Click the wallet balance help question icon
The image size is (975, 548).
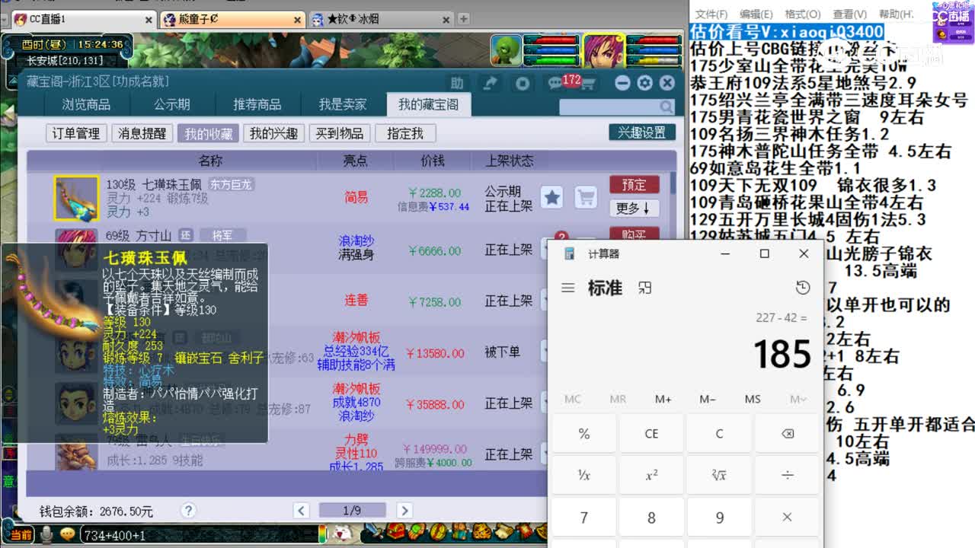click(189, 511)
